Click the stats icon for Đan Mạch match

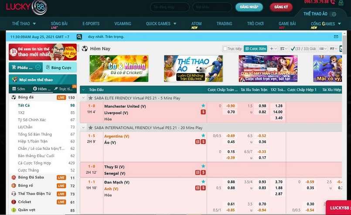click(x=198, y=188)
